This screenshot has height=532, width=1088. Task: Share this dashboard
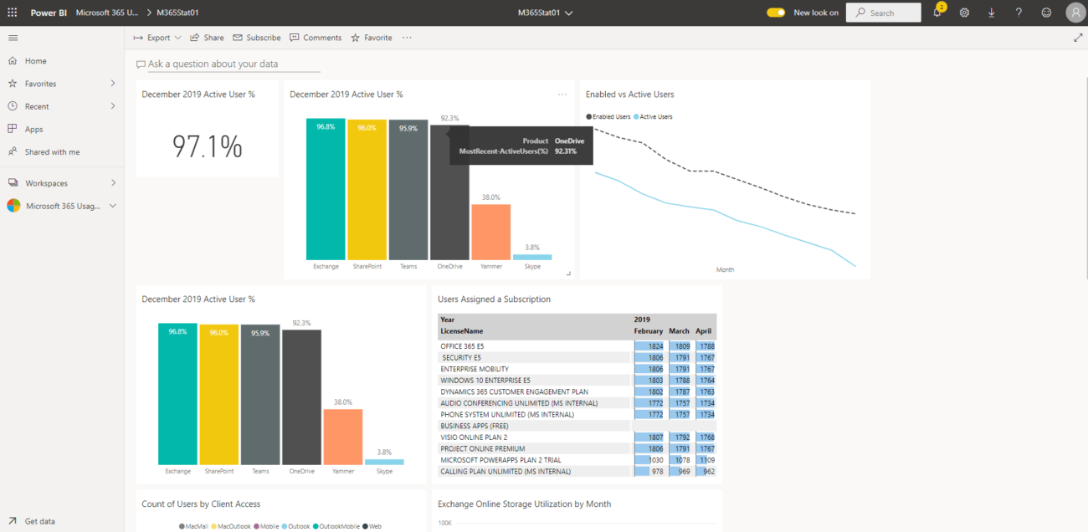(207, 38)
